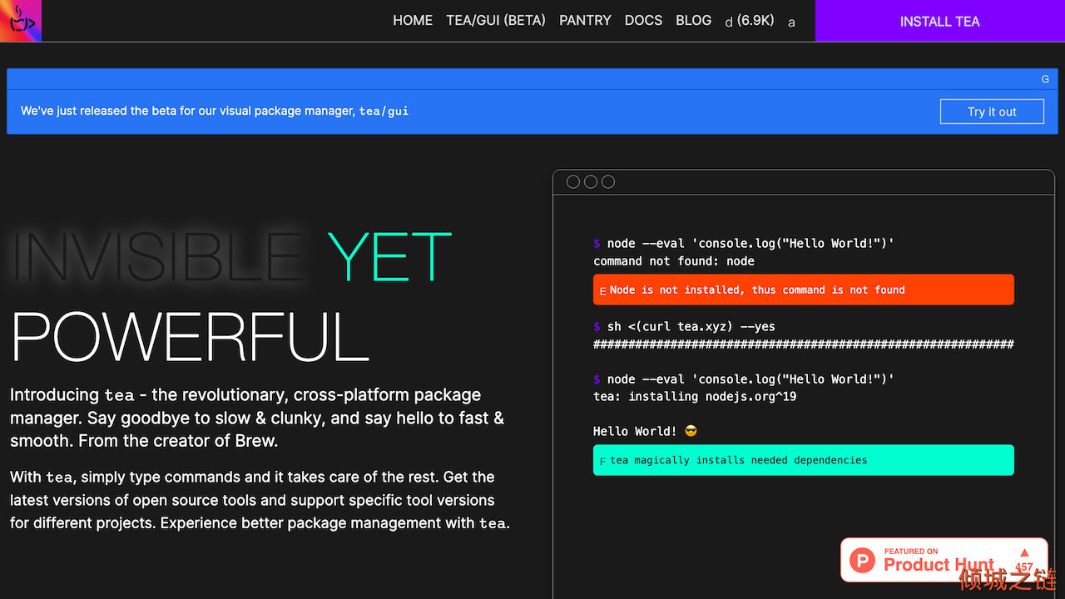Click the "G" glyph on blue banner
Image resolution: width=1065 pixels, height=599 pixels.
(x=1045, y=79)
